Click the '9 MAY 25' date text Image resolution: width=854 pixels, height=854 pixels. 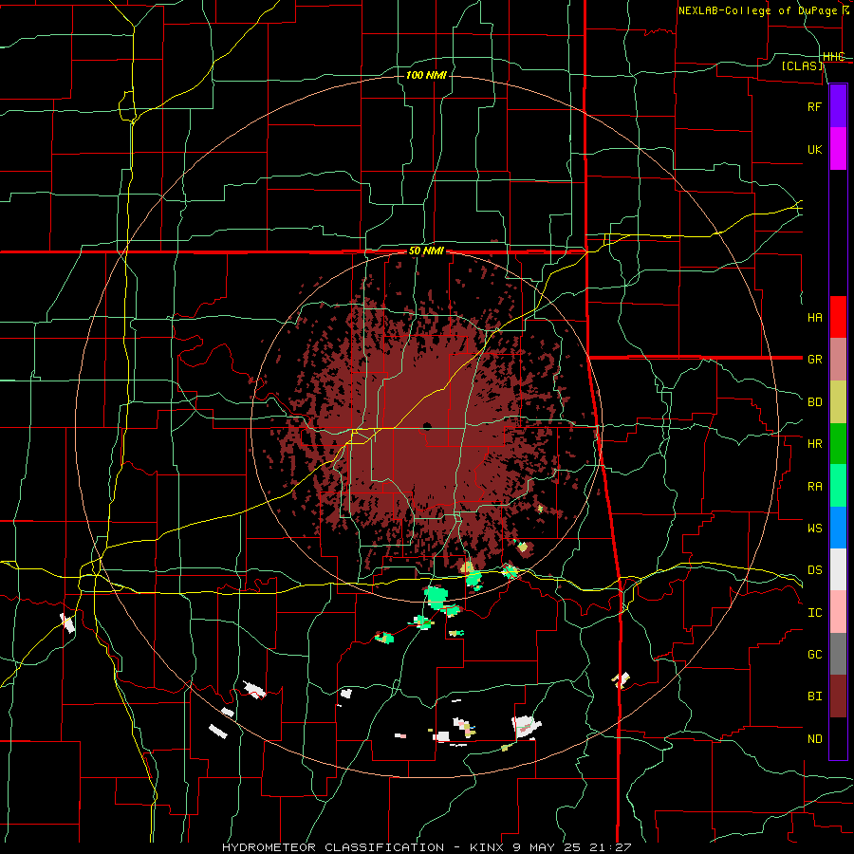(548, 847)
